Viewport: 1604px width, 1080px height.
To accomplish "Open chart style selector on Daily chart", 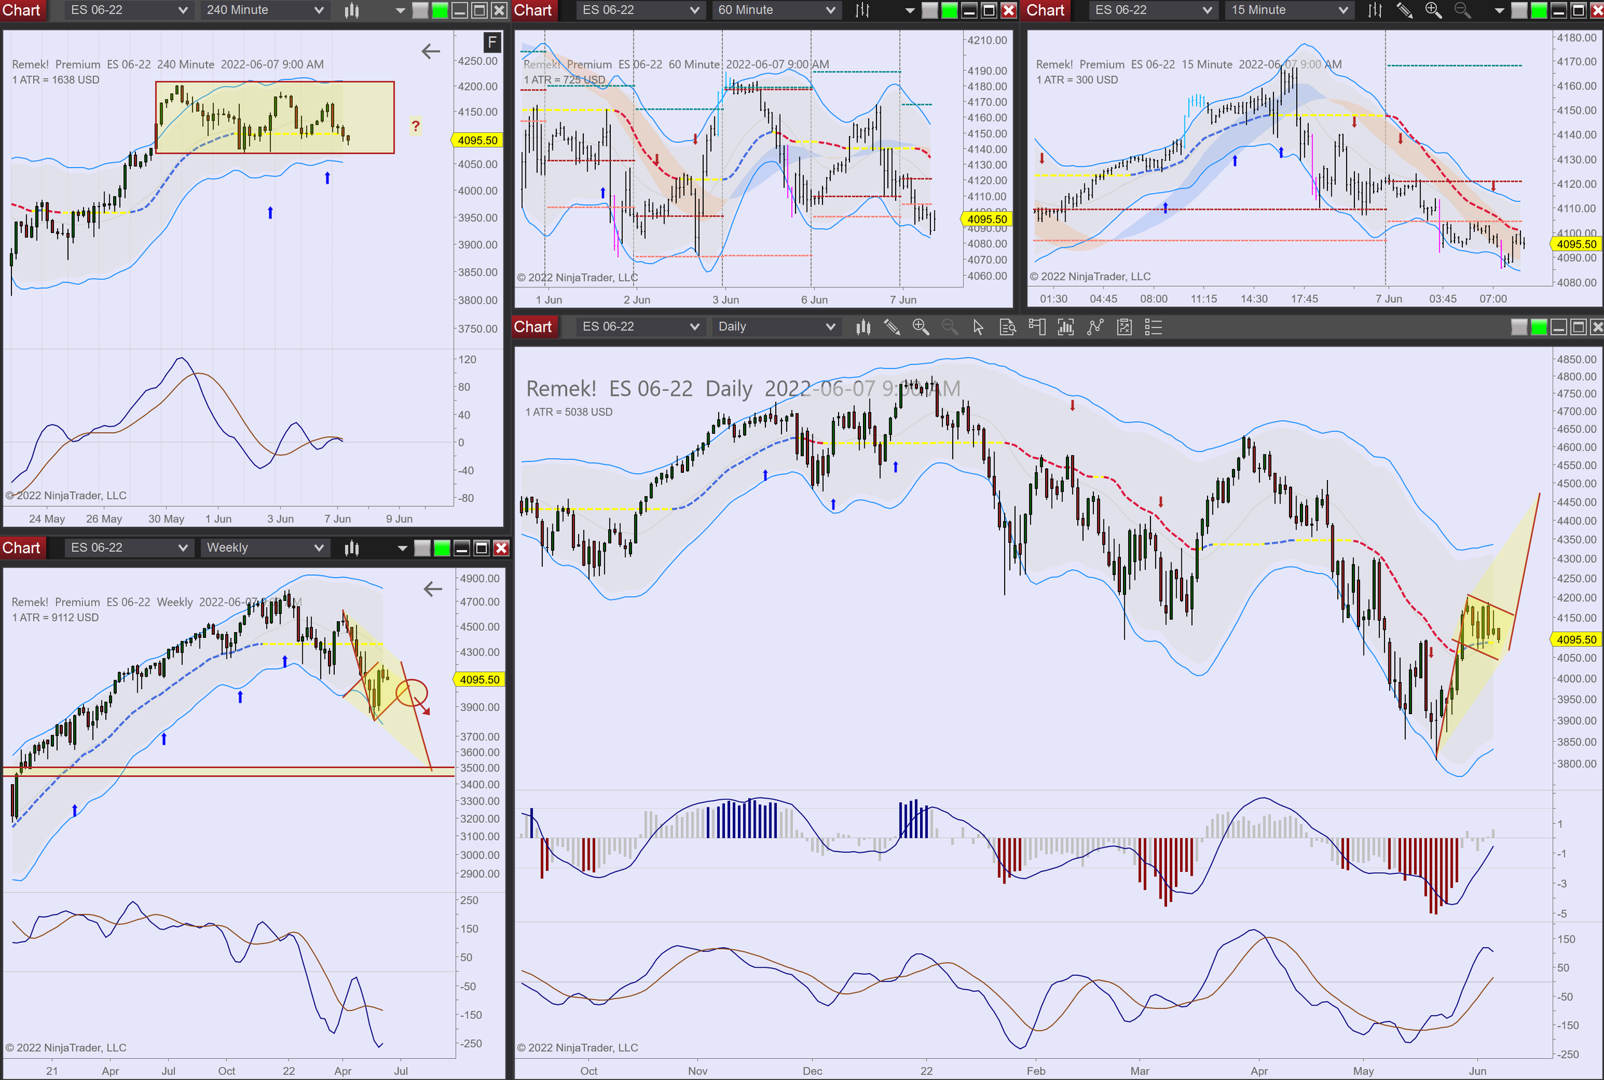I will tap(863, 327).
